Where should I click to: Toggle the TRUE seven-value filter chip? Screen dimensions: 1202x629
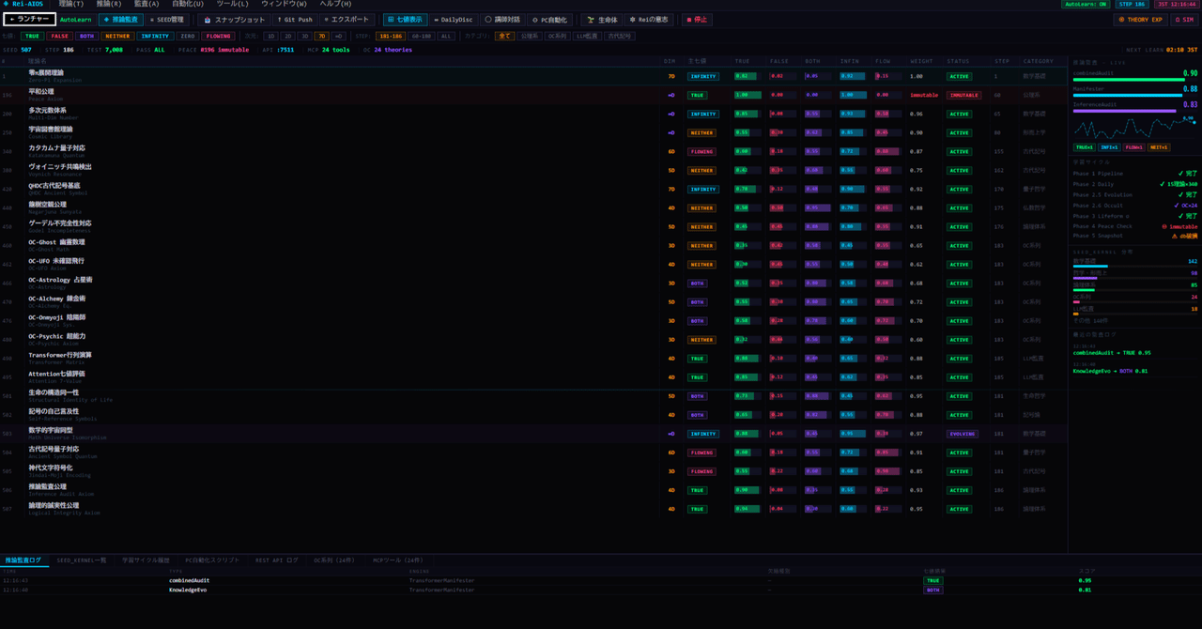pos(32,36)
